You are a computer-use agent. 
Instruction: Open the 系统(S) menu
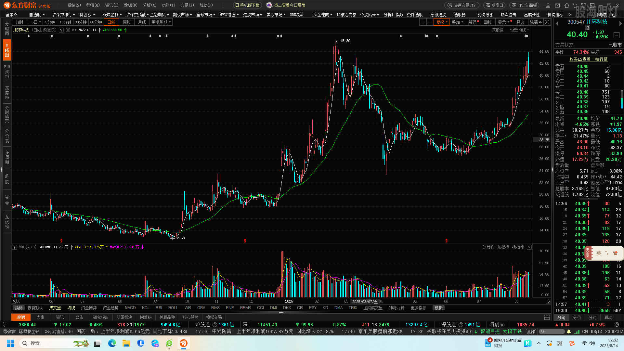click(74, 5)
